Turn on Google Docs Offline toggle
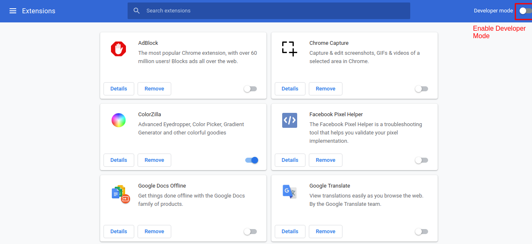The image size is (532, 244). pos(250,232)
